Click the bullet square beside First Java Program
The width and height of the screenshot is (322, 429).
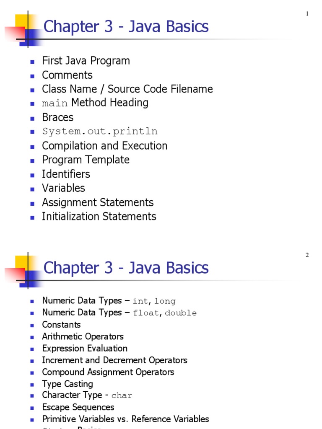tap(32, 62)
